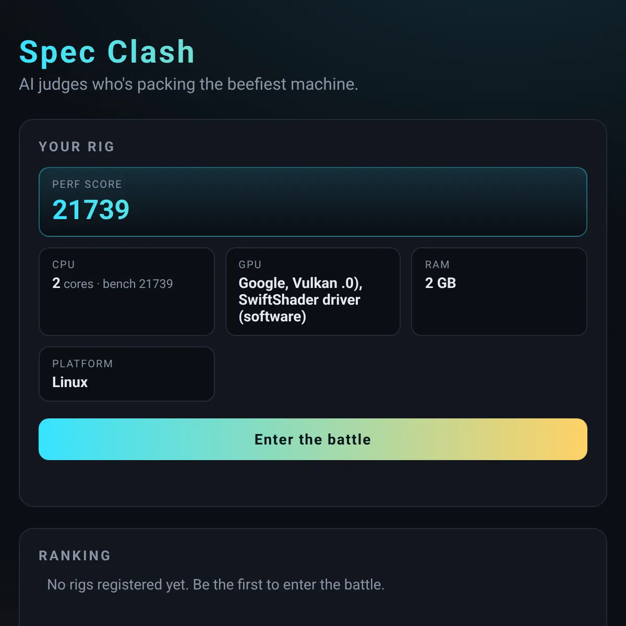Click the Platform Linux card
Screen dimensions: 626x626
(127, 374)
